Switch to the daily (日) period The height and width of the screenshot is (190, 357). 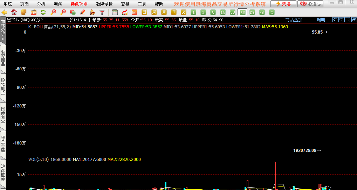click(x=144, y=12)
